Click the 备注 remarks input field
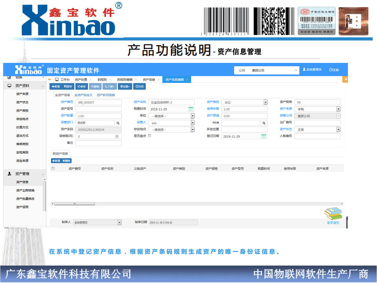This screenshot has height=283, width=377. (x=98, y=143)
